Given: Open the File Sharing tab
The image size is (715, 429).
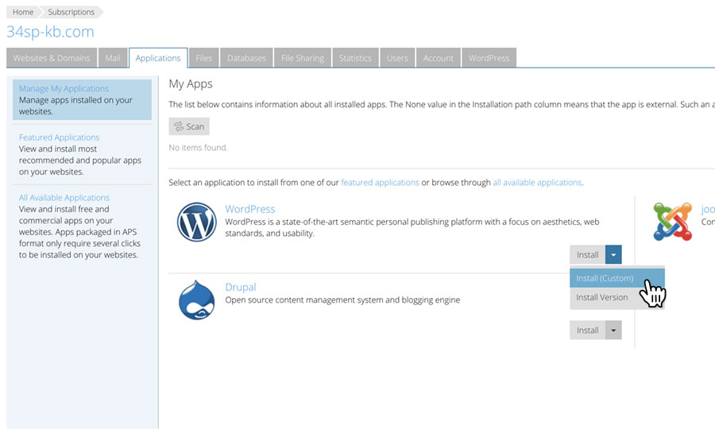Looking at the screenshot, I should pos(303,58).
